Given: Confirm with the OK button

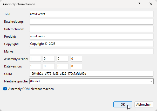Looking at the screenshot, I should (123, 105).
